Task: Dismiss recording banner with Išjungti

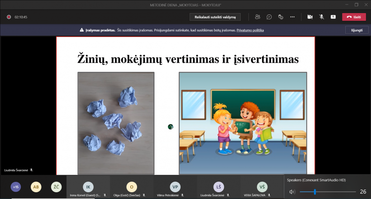Action: pos(354,30)
